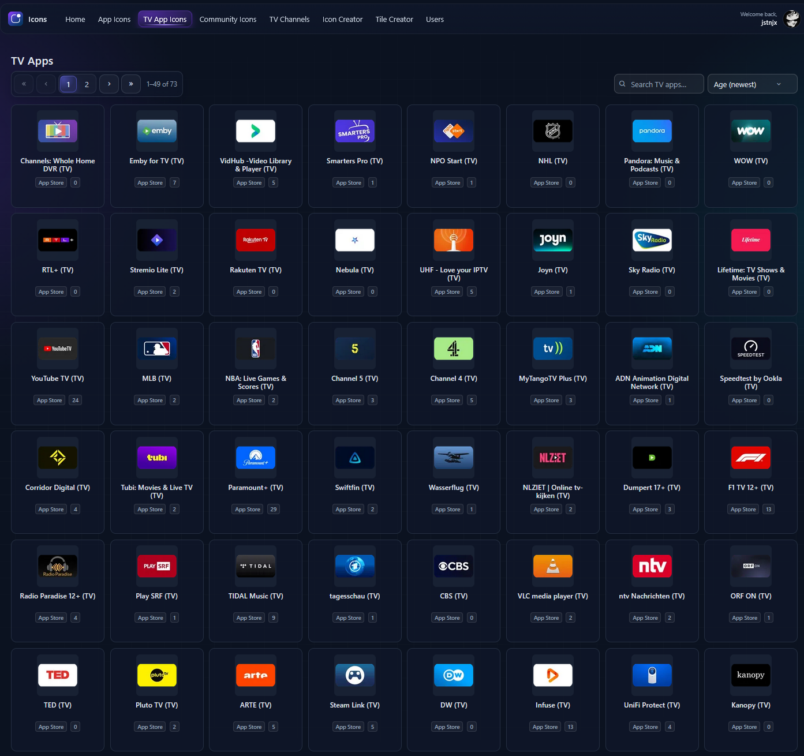Select the Pandora app icon
Image resolution: width=804 pixels, height=756 pixels.
[x=652, y=131]
